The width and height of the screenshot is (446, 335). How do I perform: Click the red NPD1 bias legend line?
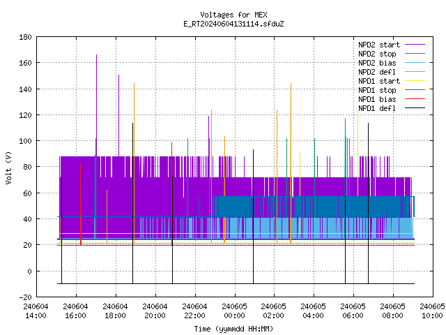pos(415,99)
